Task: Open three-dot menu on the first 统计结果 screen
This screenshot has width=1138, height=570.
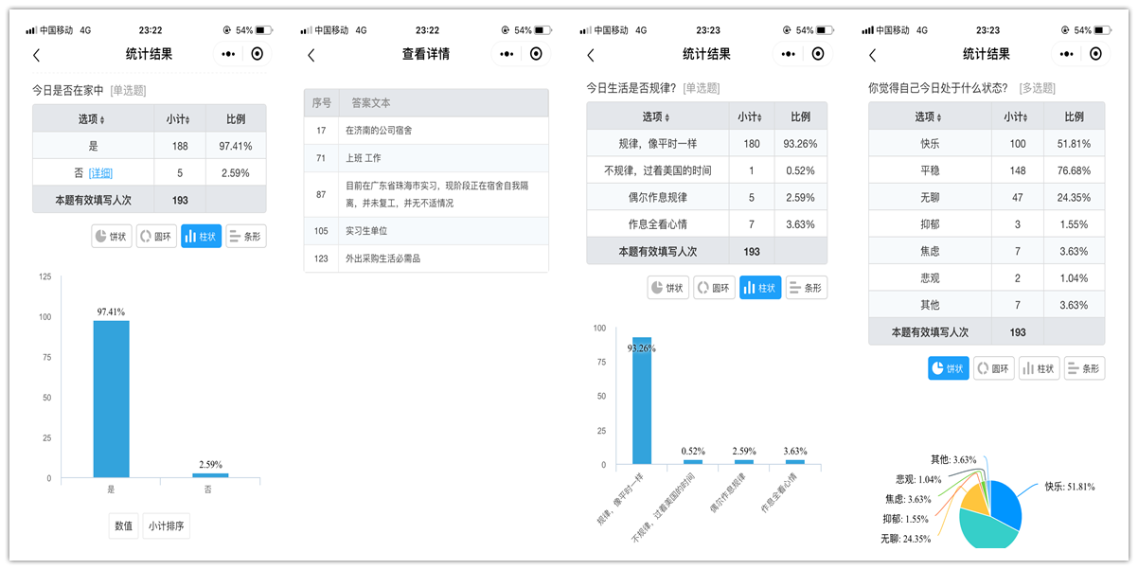Action: (228, 54)
